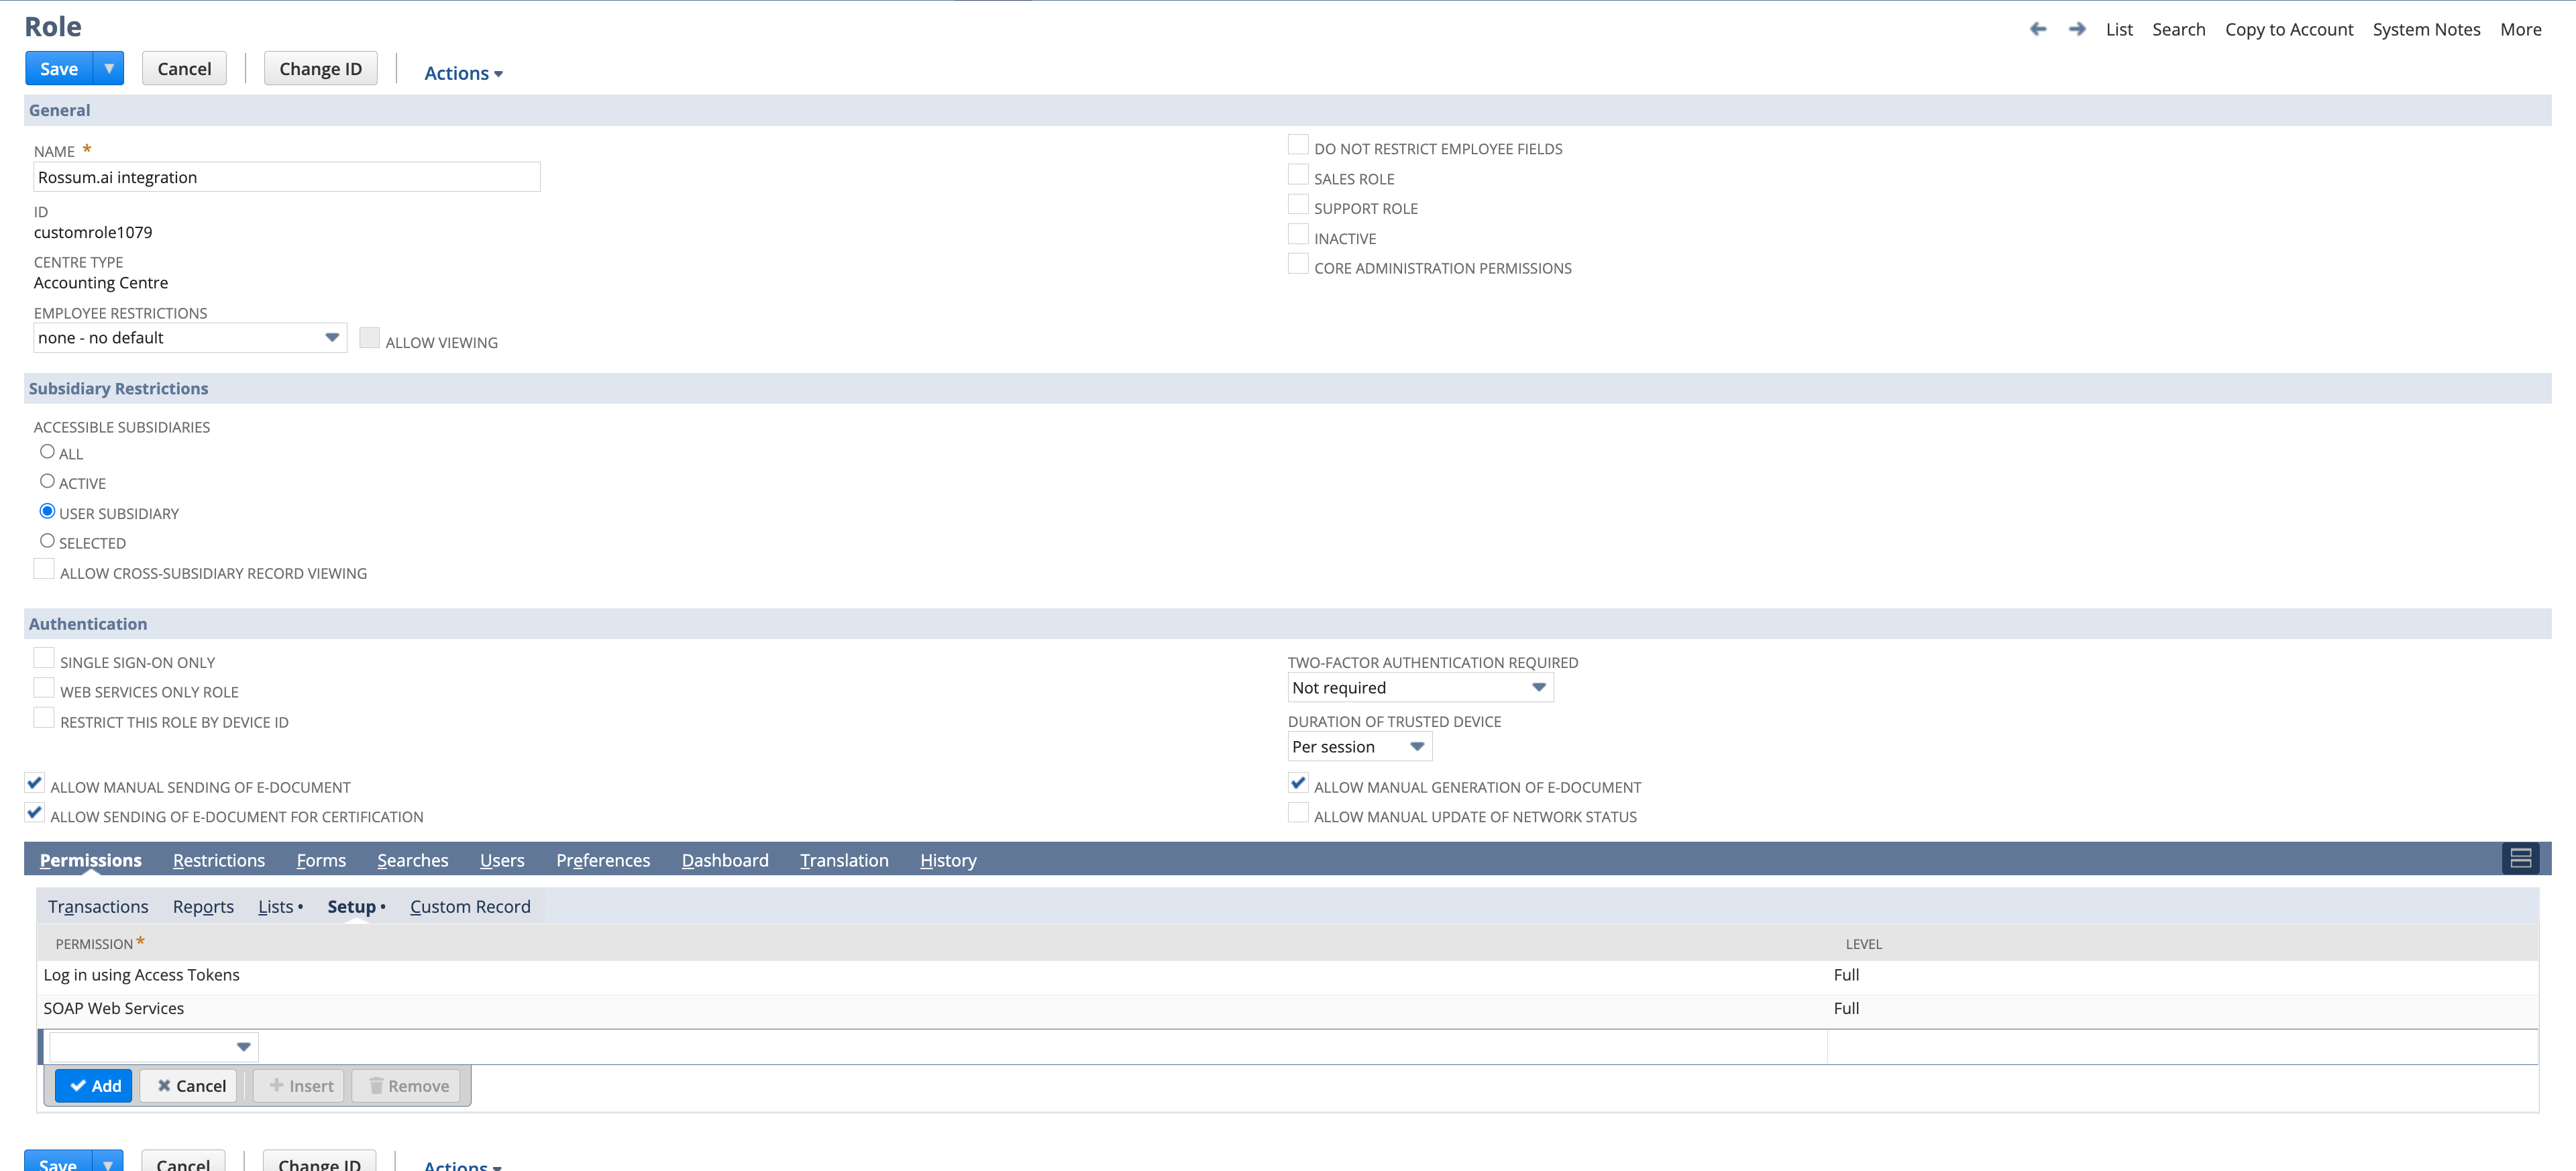
Task: Enable Do Not Restrict Employee Fields
Action: pyautogui.click(x=1298, y=145)
